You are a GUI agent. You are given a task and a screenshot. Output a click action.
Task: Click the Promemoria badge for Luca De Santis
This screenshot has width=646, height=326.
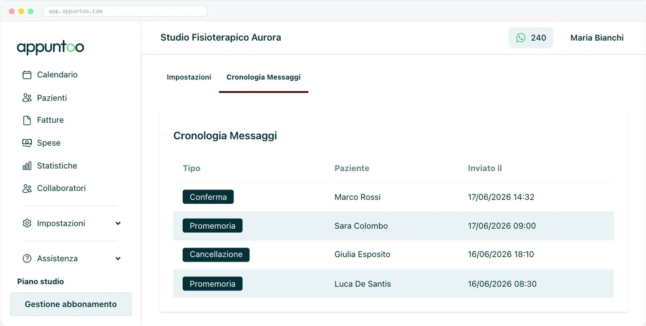212,284
